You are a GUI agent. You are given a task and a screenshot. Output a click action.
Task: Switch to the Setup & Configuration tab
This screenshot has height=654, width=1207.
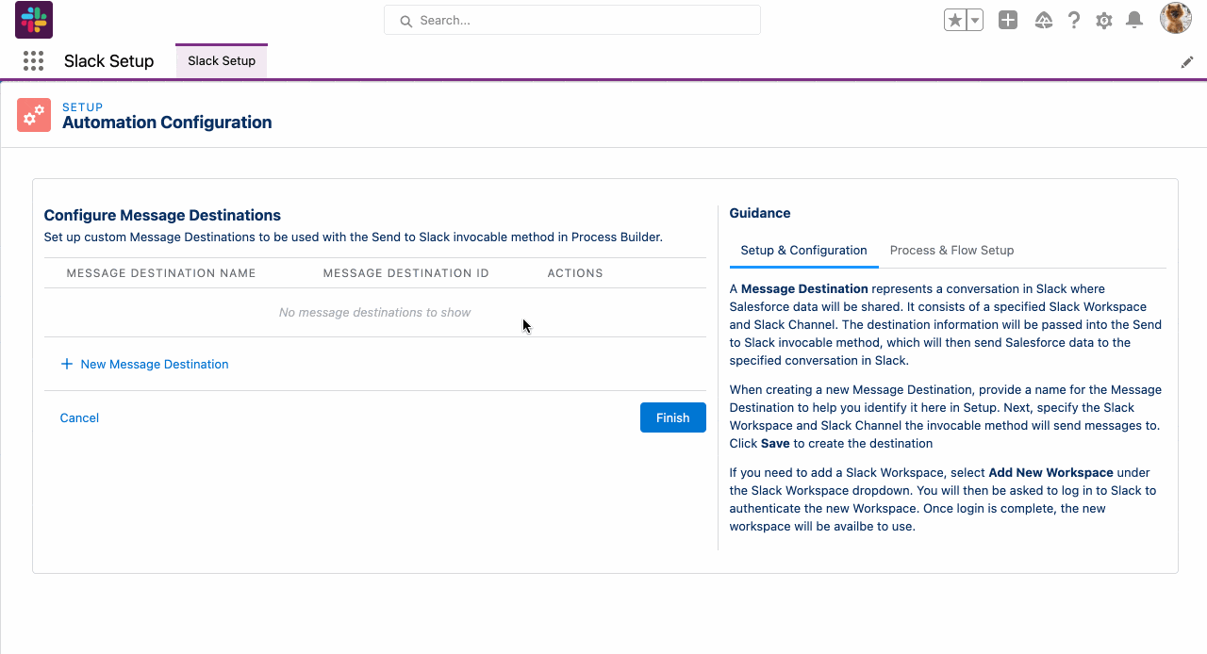pos(803,251)
